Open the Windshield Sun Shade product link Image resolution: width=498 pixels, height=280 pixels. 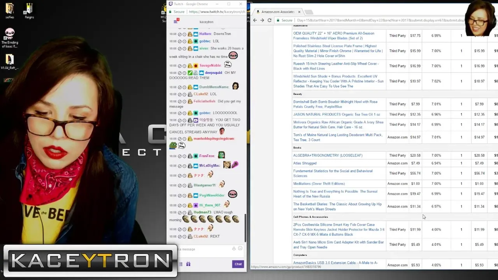(x=338, y=81)
